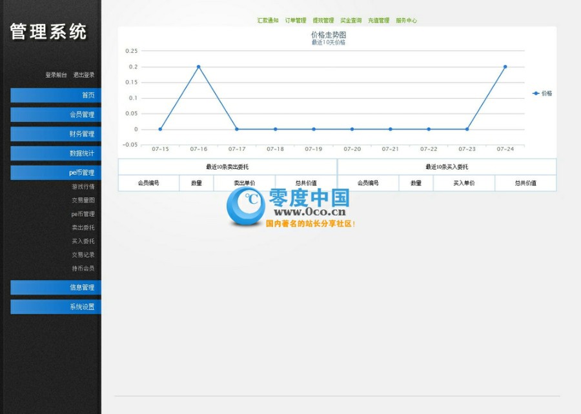Click the 退出登录 logout link
This screenshot has height=414, width=581.
(x=84, y=75)
